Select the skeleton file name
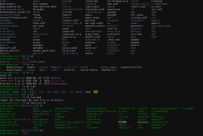The height and width of the screenshot is (136, 203). (x=143, y=122)
